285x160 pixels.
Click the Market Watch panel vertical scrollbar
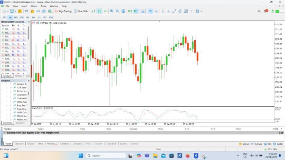[x=28, y=34]
